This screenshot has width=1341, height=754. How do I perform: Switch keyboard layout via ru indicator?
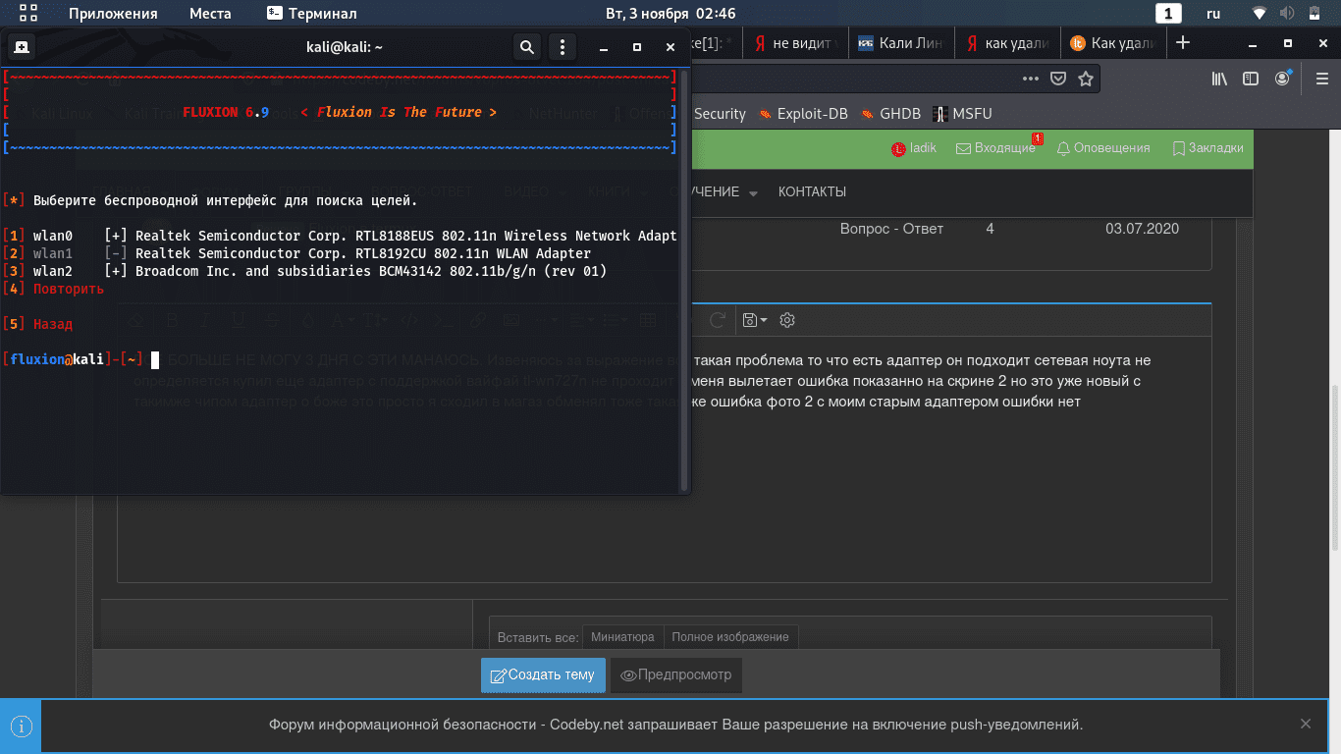[1213, 14]
